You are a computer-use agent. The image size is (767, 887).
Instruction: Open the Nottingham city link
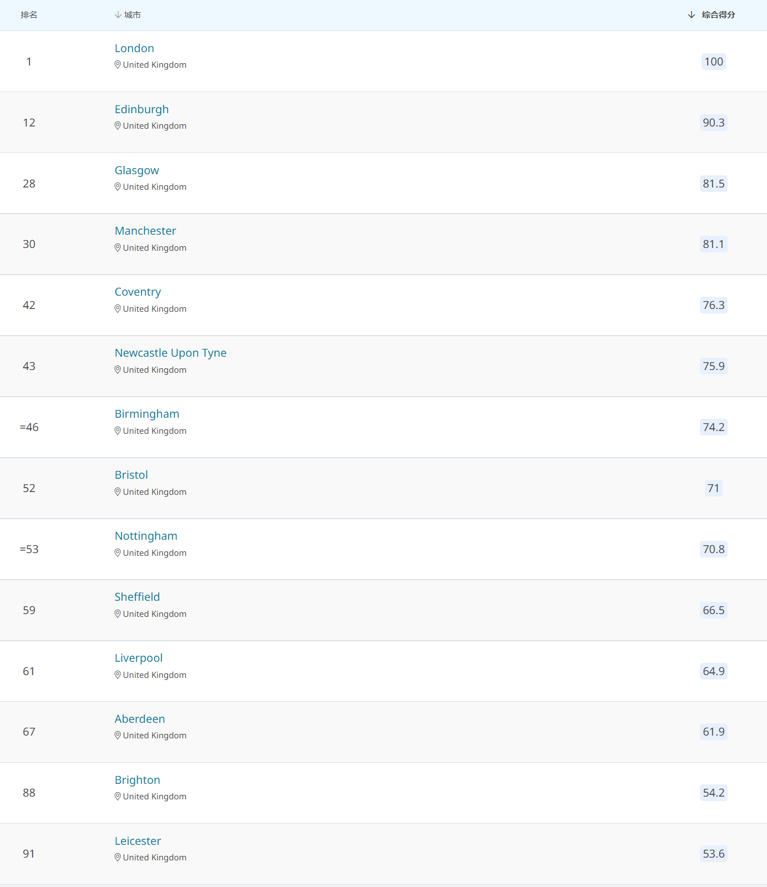pyautogui.click(x=146, y=536)
